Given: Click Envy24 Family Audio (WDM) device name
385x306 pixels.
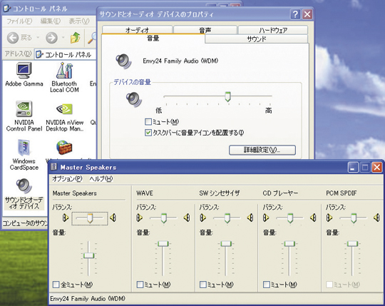Looking at the screenshot, I should click(x=180, y=61).
